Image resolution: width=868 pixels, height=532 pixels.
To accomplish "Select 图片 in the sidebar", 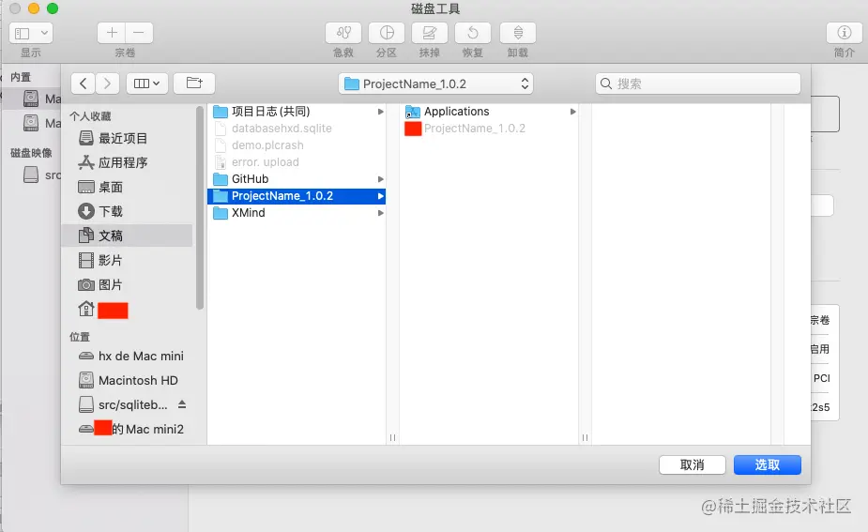I will click(128, 284).
